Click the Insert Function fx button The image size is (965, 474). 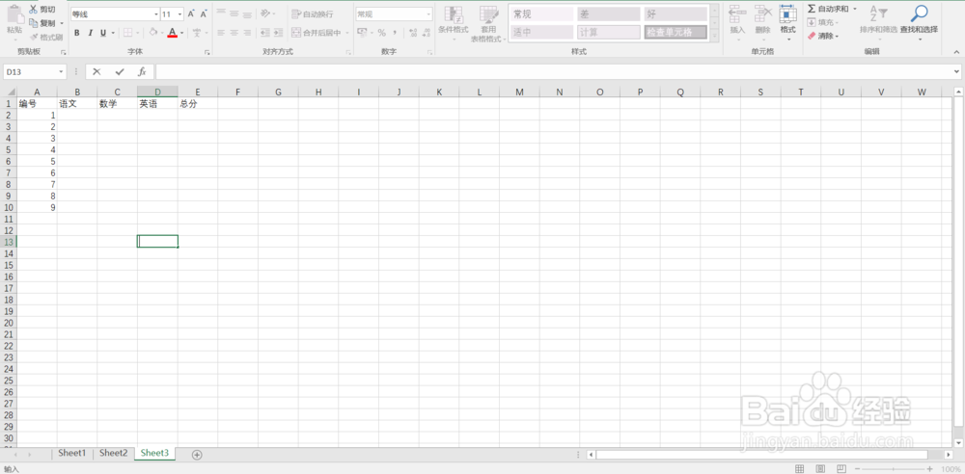coord(142,72)
